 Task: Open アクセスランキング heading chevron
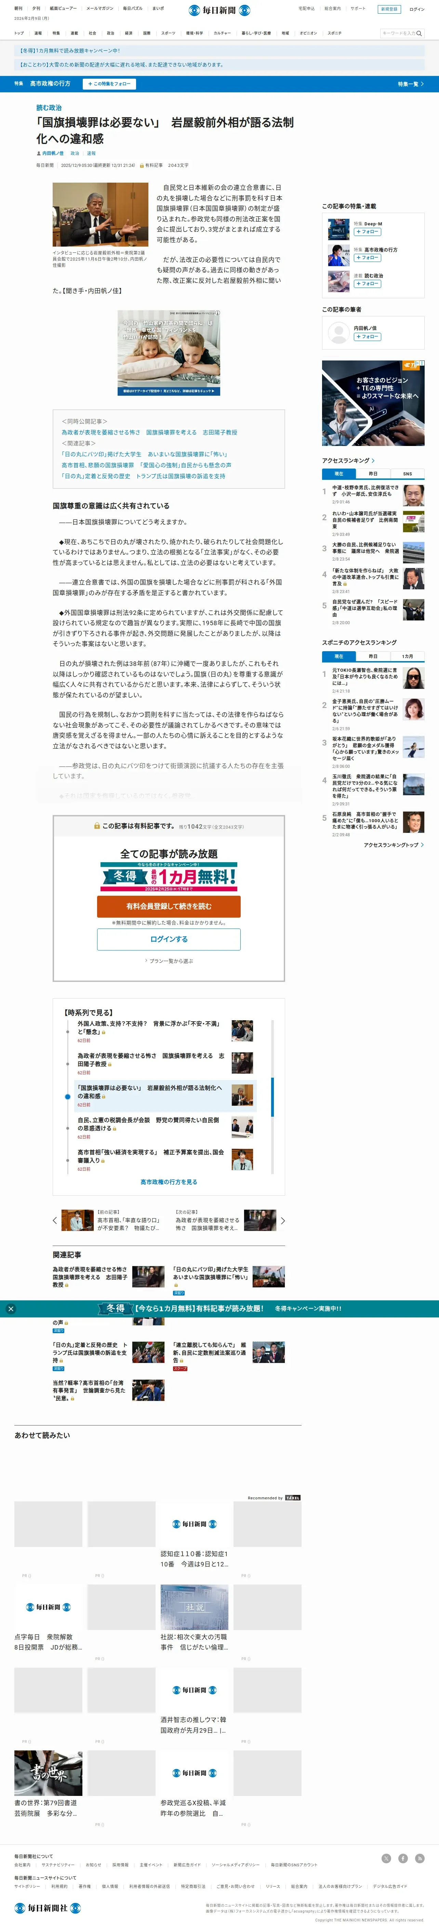coord(373,460)
